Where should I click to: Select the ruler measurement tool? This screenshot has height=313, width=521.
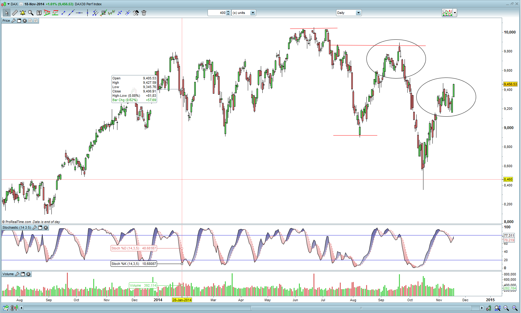click(15, 13)
